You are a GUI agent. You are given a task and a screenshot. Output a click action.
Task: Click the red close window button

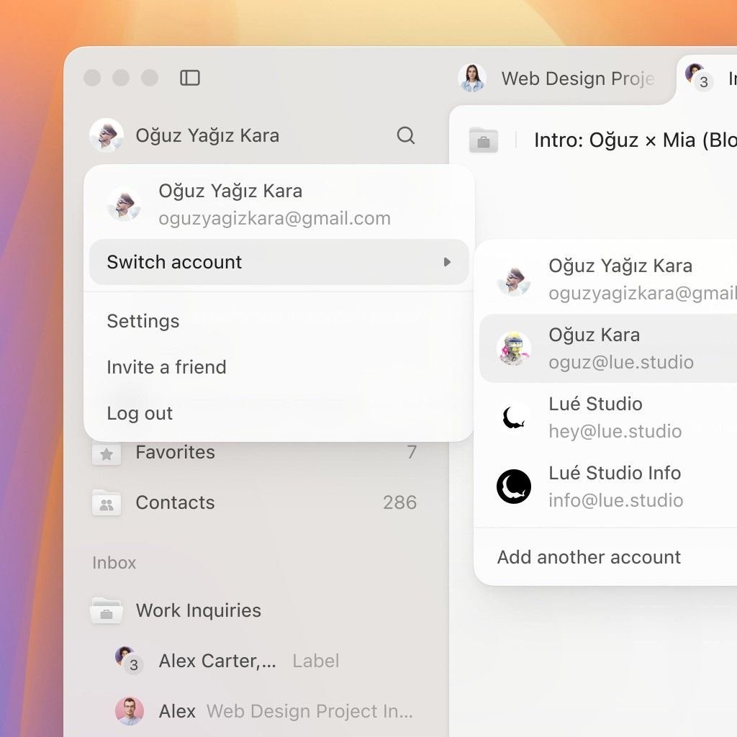(x=92, y=78)
